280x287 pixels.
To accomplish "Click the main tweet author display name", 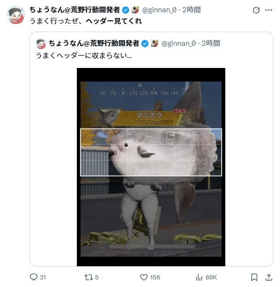I will pos(74,10).
